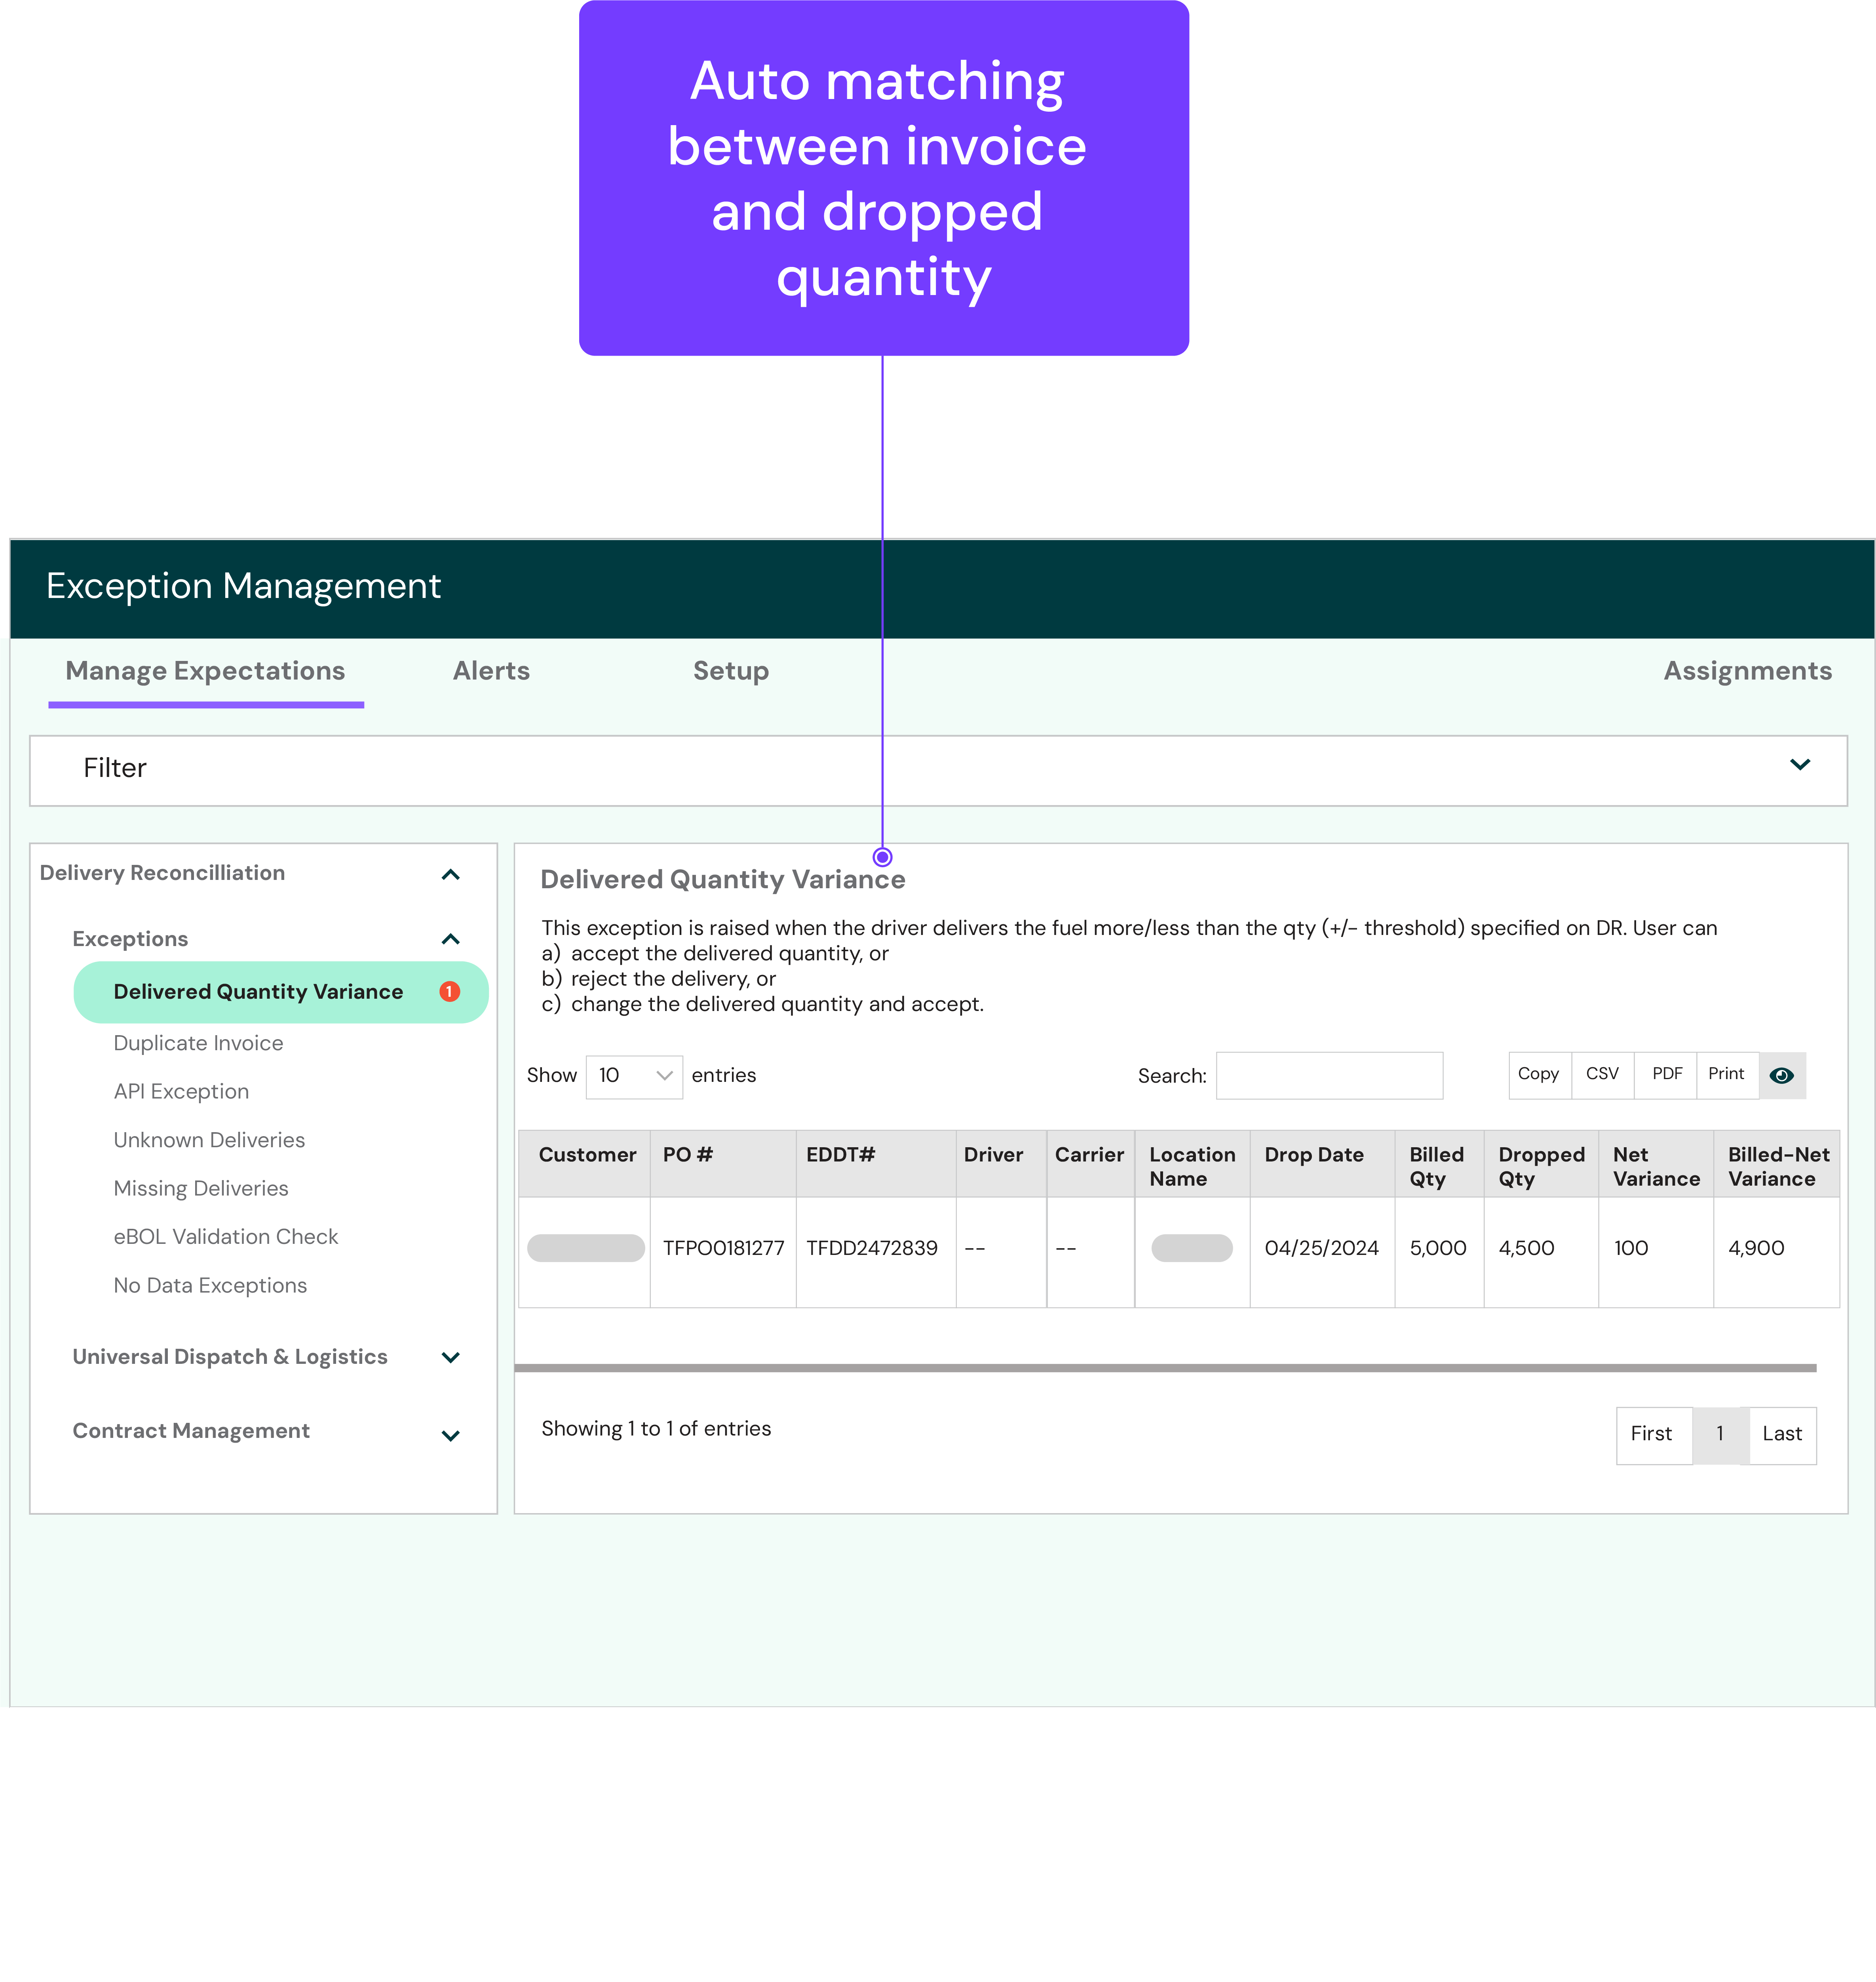The width and height of the screenshot is (1876, 1982).
Task: Select No Data Exceptions item
Action: coord(210,1286)
